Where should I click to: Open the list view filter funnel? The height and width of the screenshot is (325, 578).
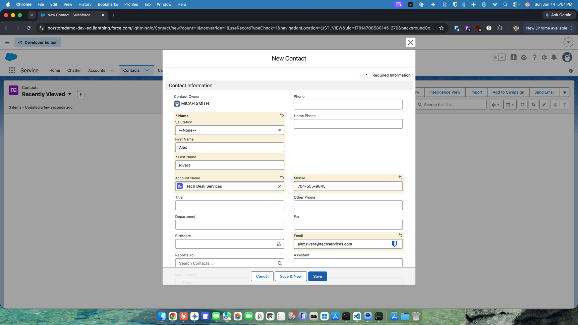click(x=564, y=105)
